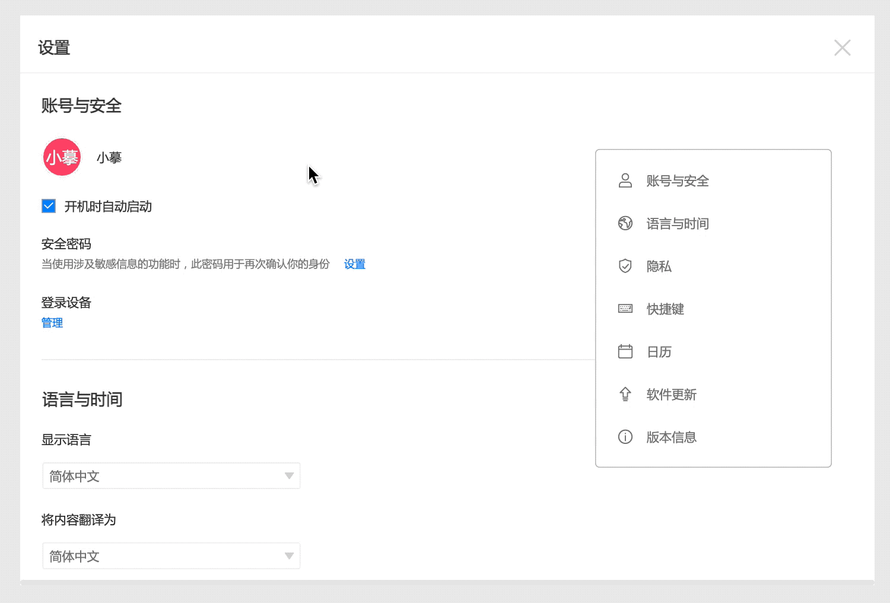Click the red 小摹 avatar

click(62, 157)
